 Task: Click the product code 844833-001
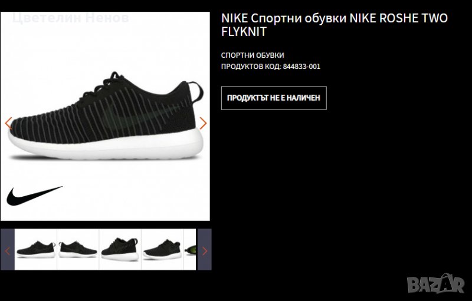pyautogui.click(x=301, y=67)
